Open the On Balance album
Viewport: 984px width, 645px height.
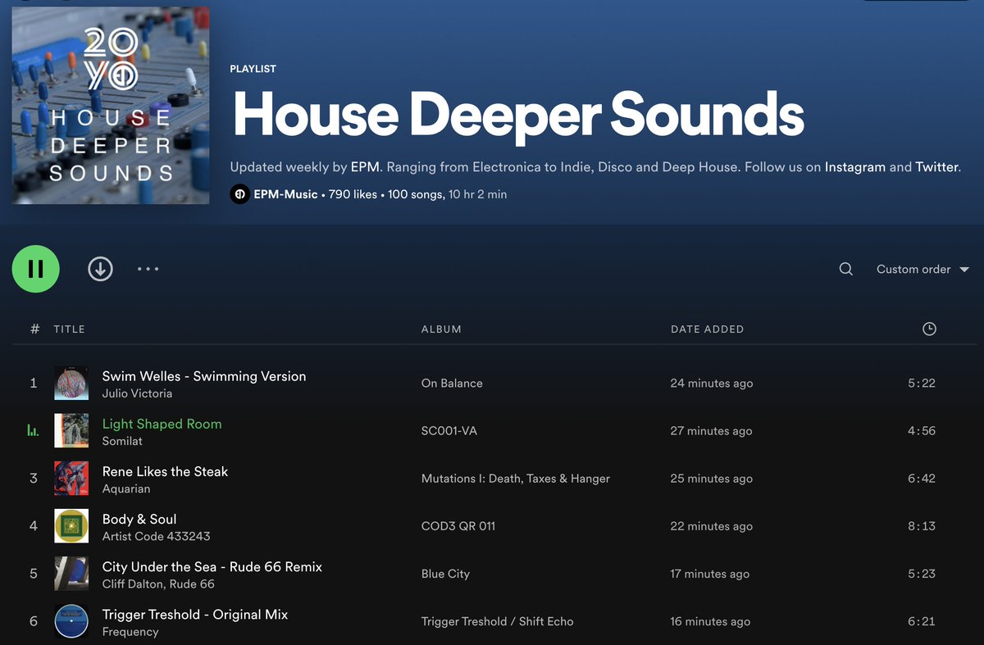[x=452, y=383]
